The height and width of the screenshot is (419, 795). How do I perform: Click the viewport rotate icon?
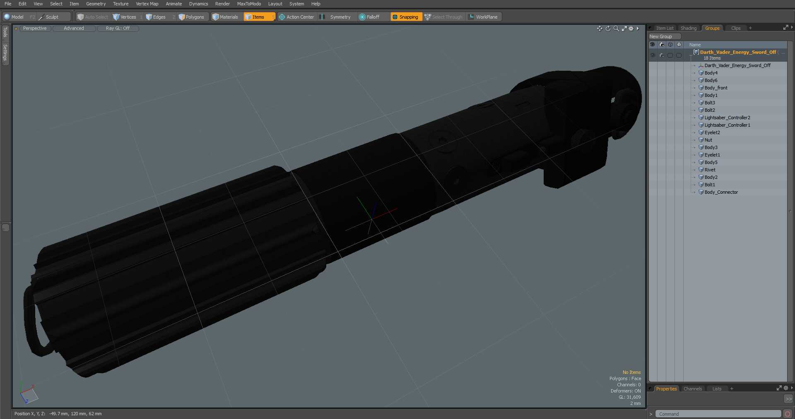click(608, 29)
